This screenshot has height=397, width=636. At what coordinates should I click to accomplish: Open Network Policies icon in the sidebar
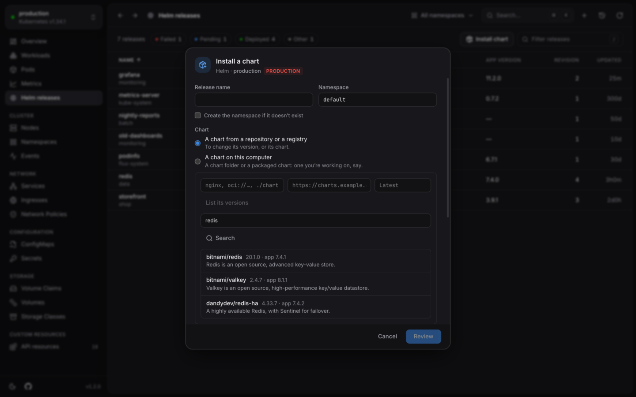[13, 214]
